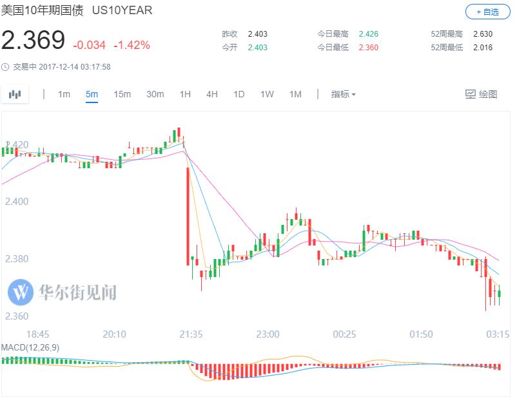Select the 5m interval tab

click(x=92, y=95)
